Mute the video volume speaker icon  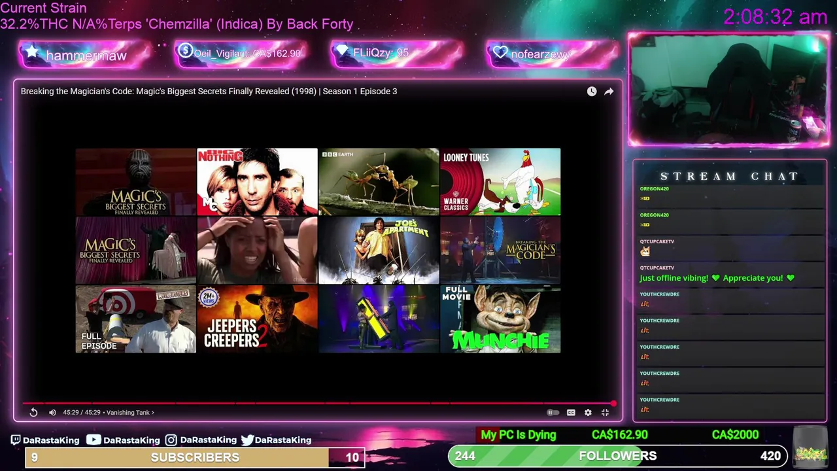point(52,412)
